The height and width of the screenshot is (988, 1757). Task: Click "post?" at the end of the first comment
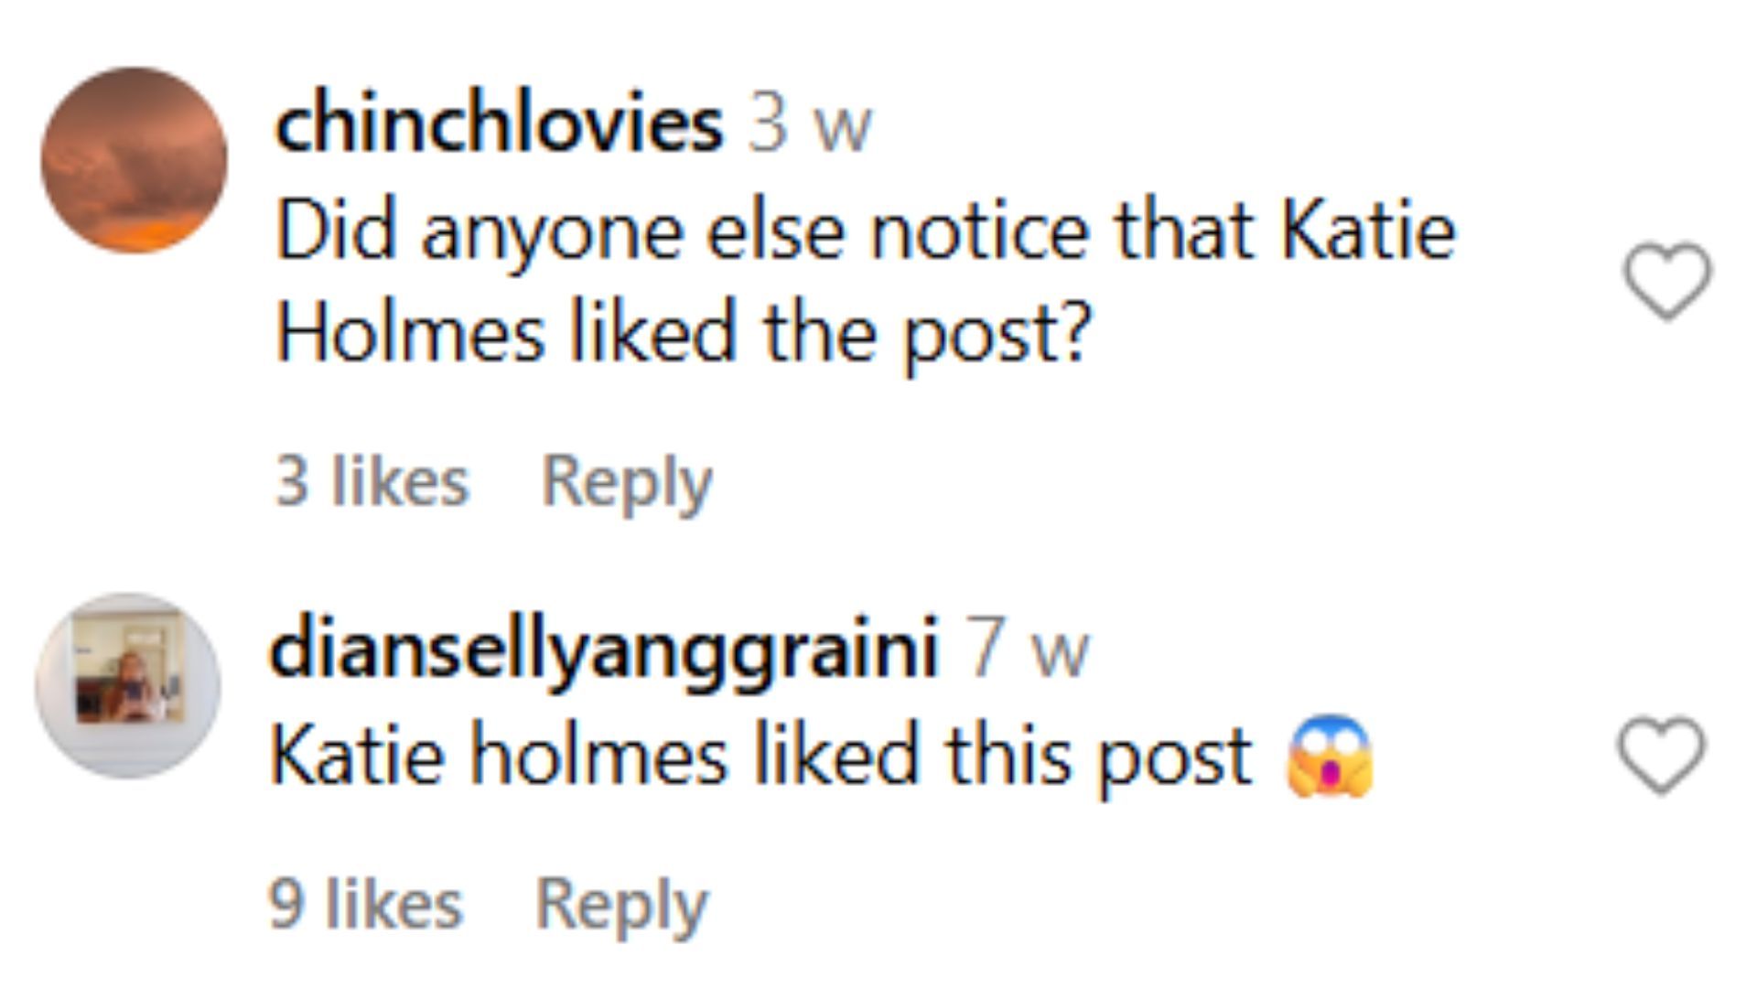pos(997,335)
